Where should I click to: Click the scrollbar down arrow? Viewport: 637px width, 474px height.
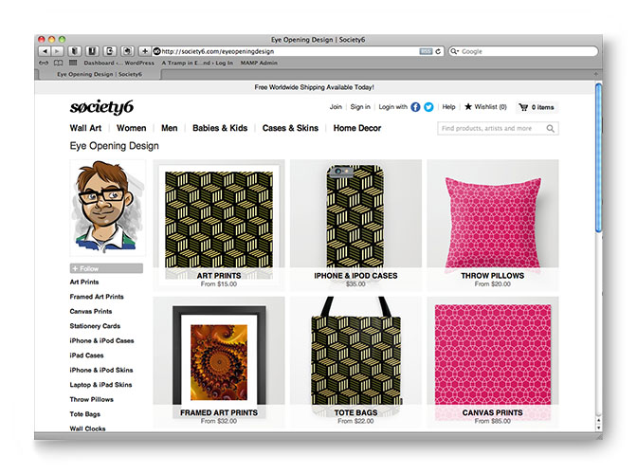598,428
